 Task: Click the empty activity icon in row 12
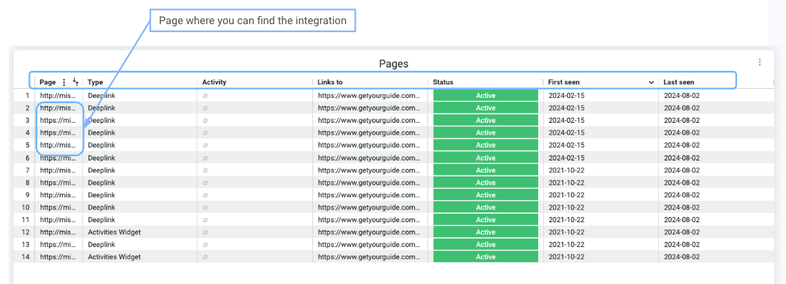(x=204, y=232)
